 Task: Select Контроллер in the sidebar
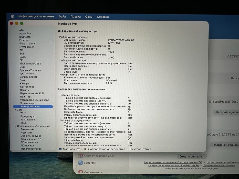(x=27, y=87)
